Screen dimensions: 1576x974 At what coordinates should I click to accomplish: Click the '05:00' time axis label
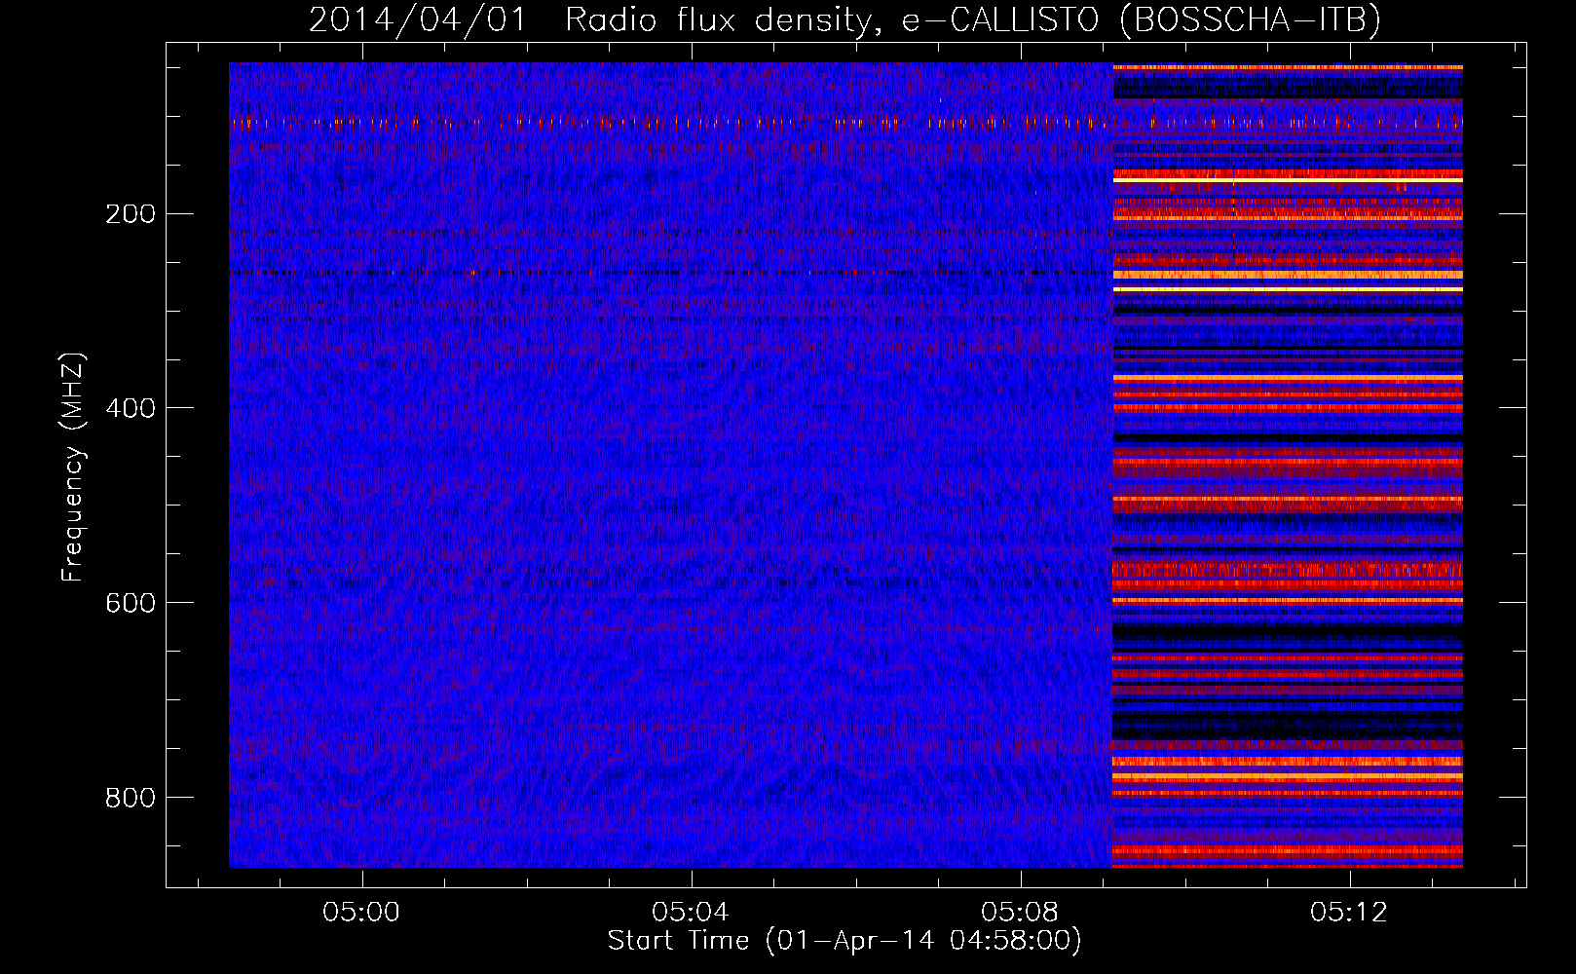(x=361, y=912)
